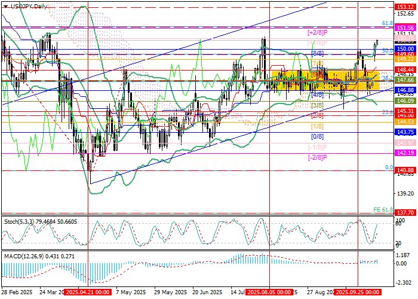
Task: Click the 150.00 blue price label
Action: coord(405,49)
